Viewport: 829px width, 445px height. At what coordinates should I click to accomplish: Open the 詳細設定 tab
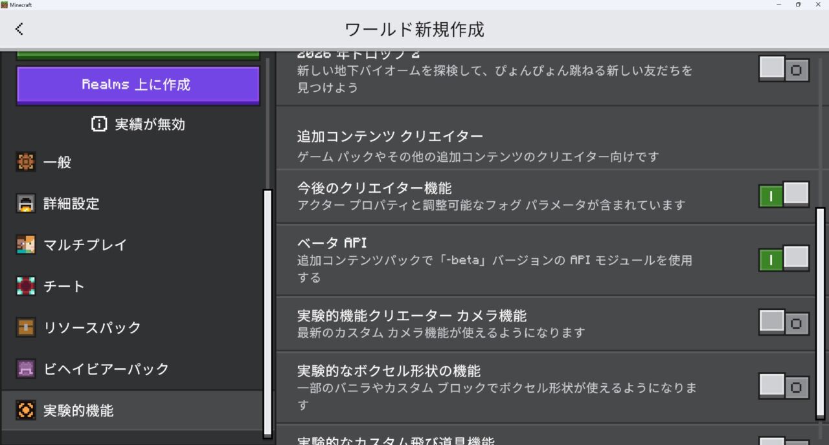tap(132, 204)
